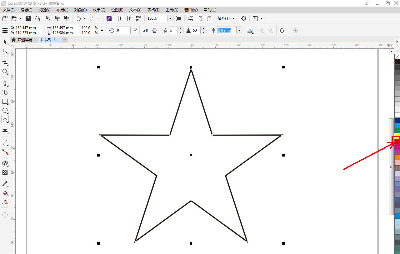Click the Publish to PDF icon
The height and width of the screenshot is (254, 400).
[139, 18]
